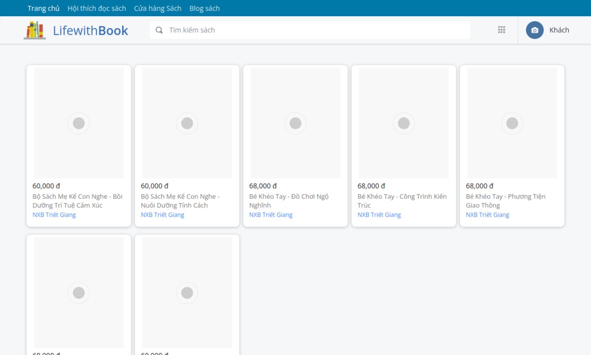Click the Tìm kiếm sách search field
This screenshot has width=591, height=355.
310,30
